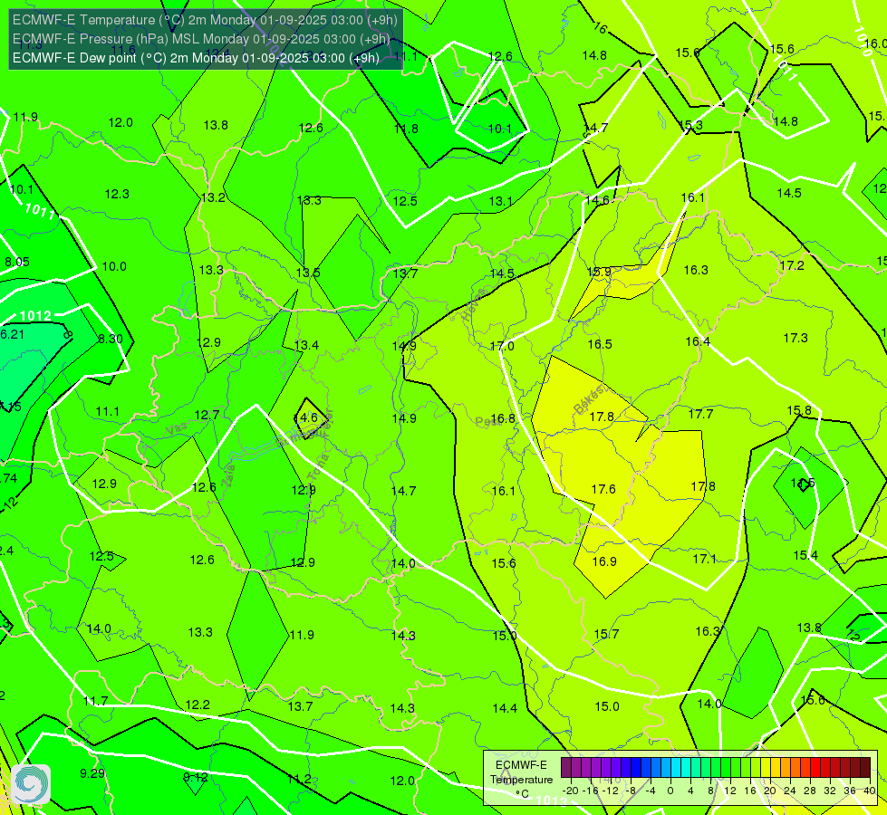
Task: Click the 17.1 temperature value
Action: tap(704, 559)
